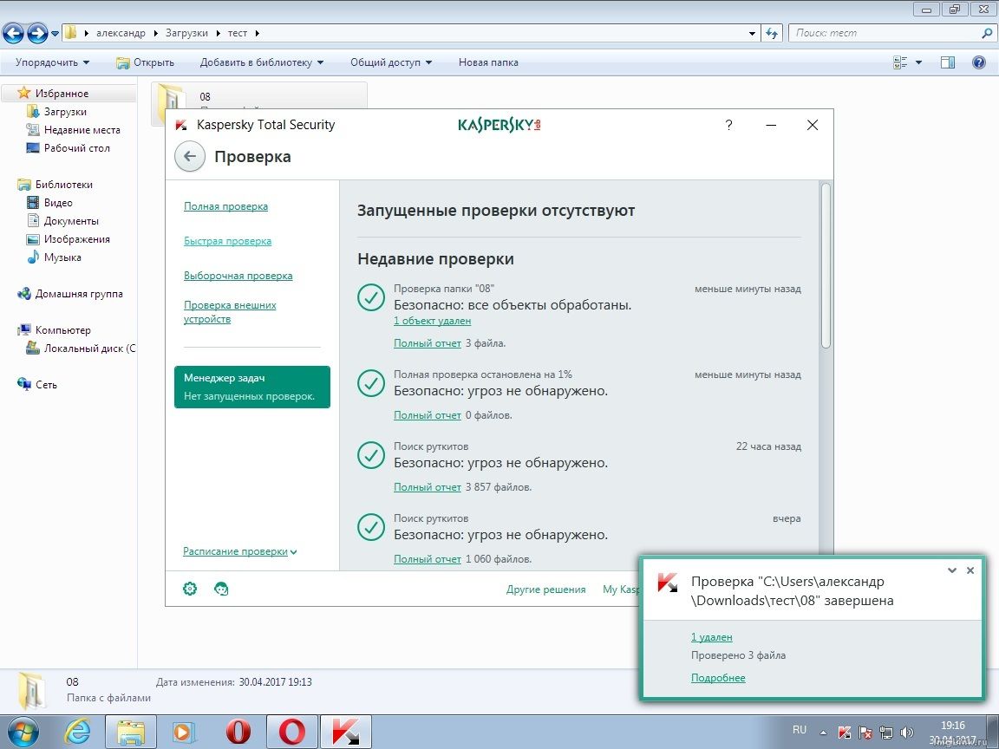Select Выборочная проверка in sidebar
The width and height of the screenshot is (999, 749).
pos(238,276)
